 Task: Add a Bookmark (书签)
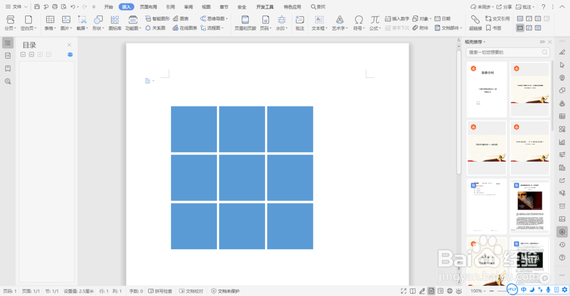coord(494,27)
